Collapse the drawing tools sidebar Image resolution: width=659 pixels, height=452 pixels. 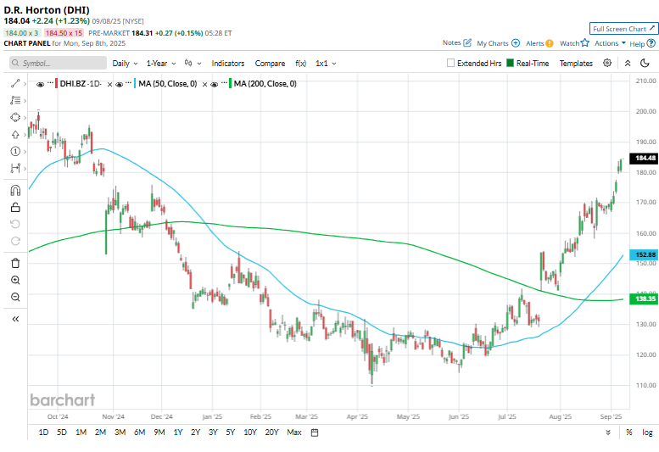[15, 319]
